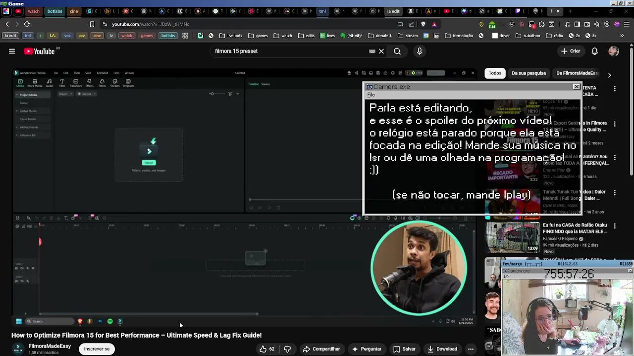Open the Templates panel in Filmora

[128, 83]
